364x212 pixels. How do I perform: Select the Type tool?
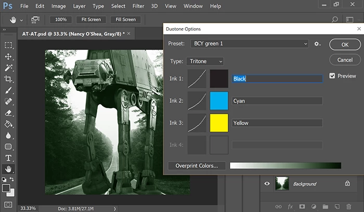8,158
